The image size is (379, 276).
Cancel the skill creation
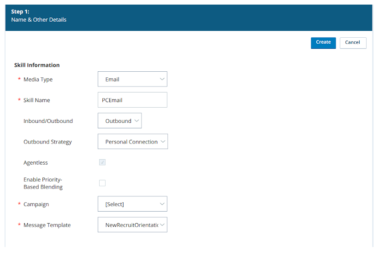pos(353,43)
